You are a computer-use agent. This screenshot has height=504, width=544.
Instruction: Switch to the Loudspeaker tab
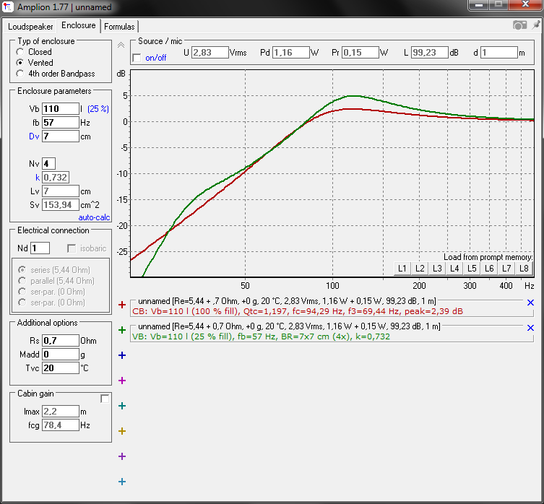[x=30, y=27]
